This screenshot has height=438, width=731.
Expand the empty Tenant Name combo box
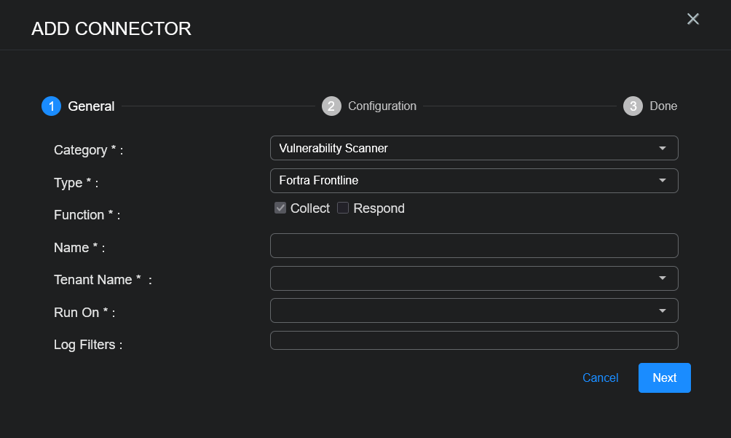466,278
